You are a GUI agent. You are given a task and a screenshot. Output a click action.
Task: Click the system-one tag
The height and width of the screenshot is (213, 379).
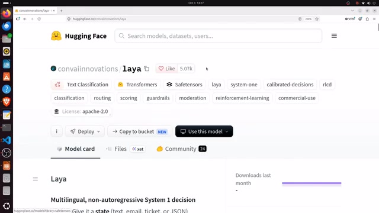pos(244,85)
